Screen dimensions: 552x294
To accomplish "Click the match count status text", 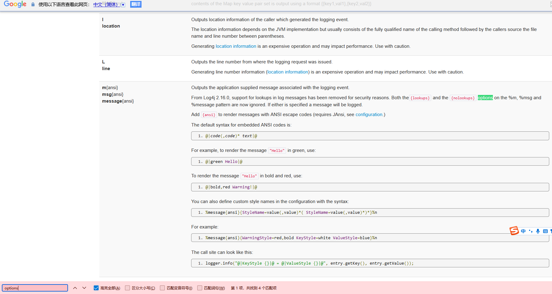I will pos(254,288).
